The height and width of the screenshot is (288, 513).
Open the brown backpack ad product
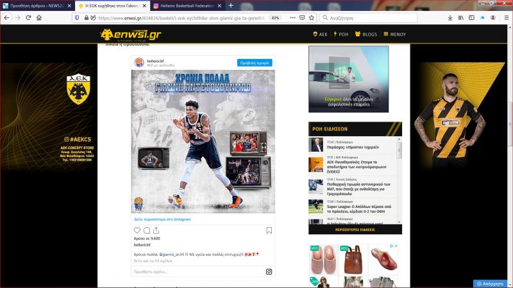coord(353,259)
